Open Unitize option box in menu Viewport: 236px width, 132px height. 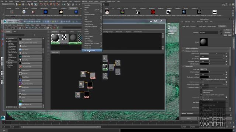tap(101, 7)
